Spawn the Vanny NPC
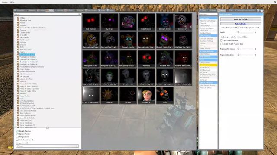The width and height of the screenshot is (277, 155). click(x=164, y=96)
